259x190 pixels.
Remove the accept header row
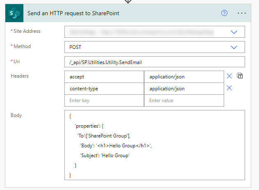[229, 76]
